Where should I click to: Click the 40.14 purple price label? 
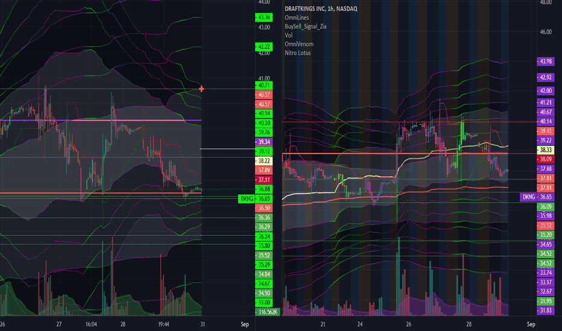point(546,122)
